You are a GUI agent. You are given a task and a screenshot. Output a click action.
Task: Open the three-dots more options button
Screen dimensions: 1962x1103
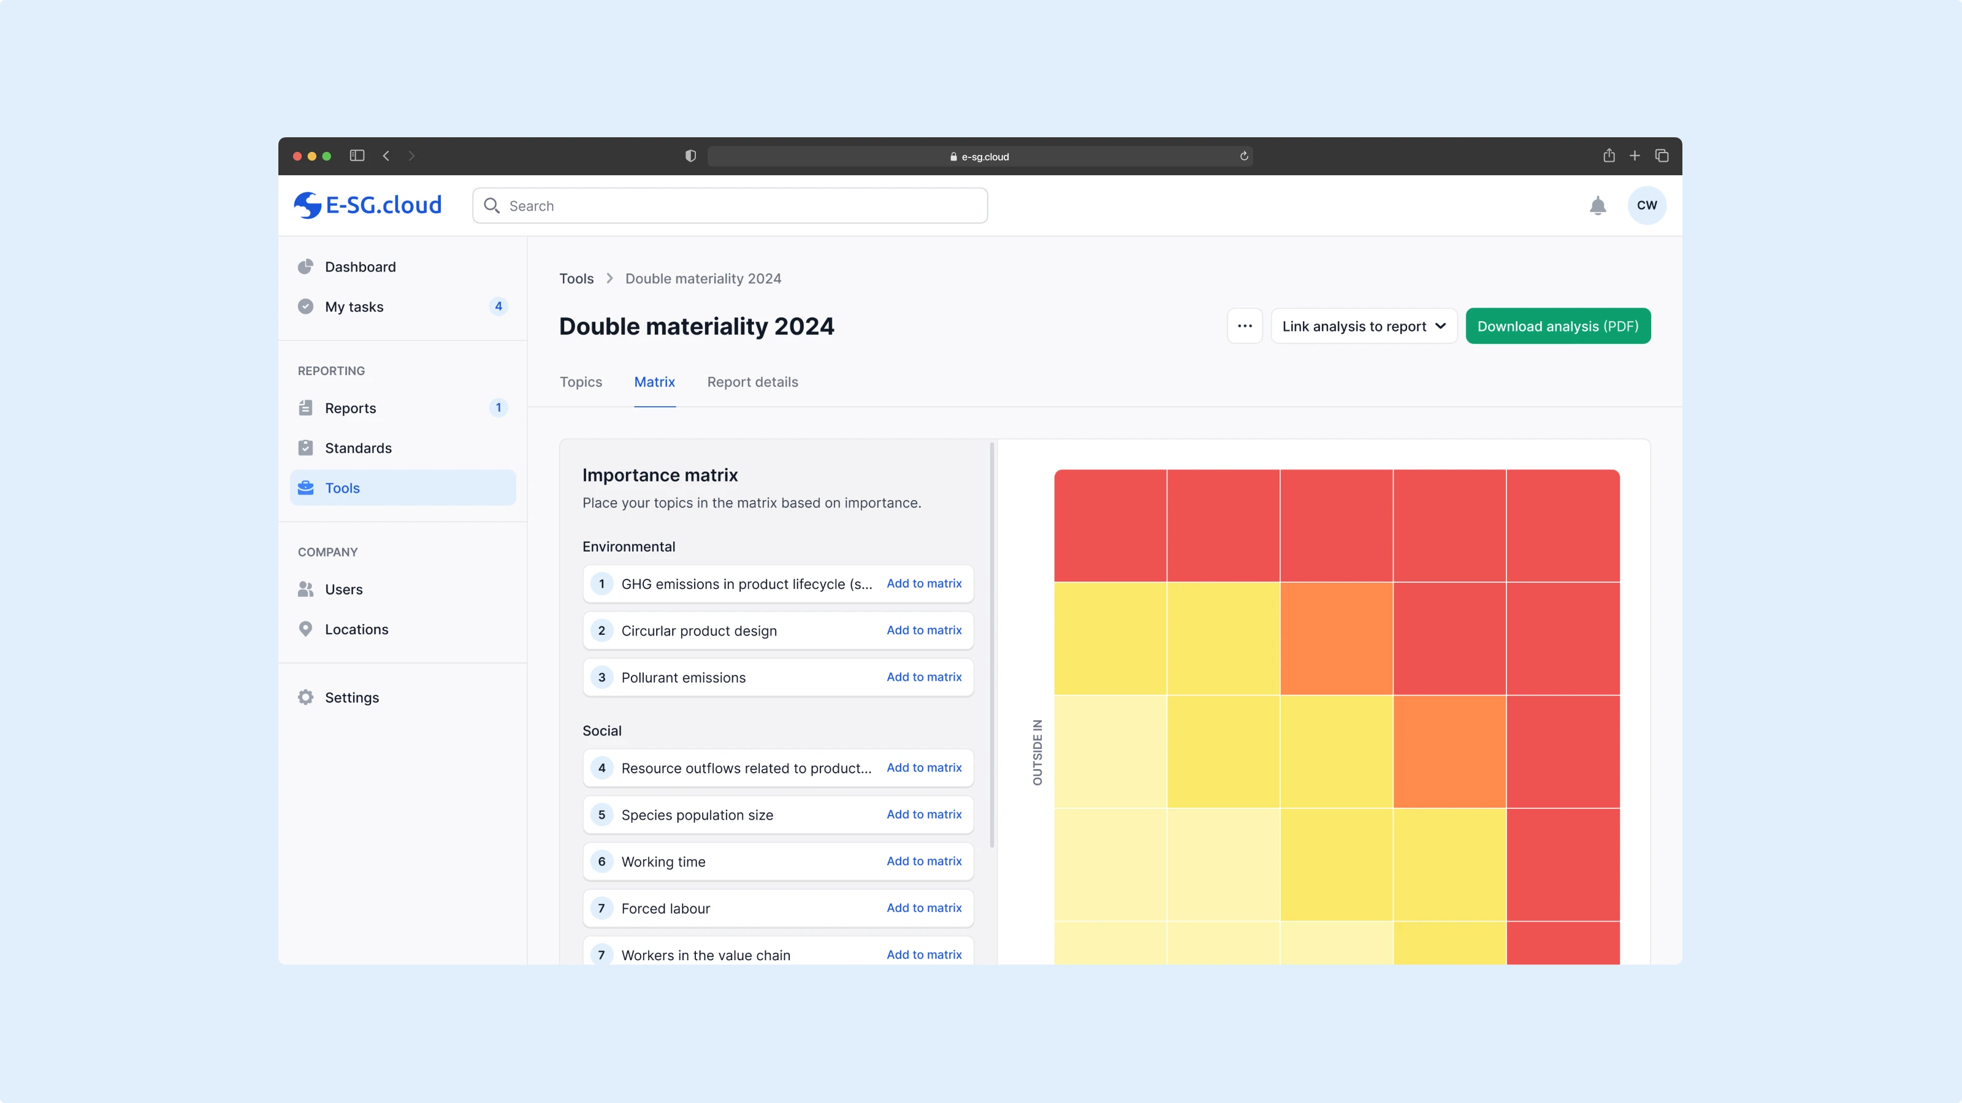tap(1245, 326)
